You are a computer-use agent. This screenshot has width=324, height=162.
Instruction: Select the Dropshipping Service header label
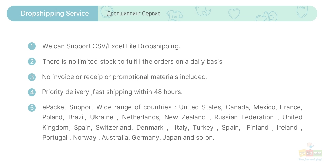point(55,13)
